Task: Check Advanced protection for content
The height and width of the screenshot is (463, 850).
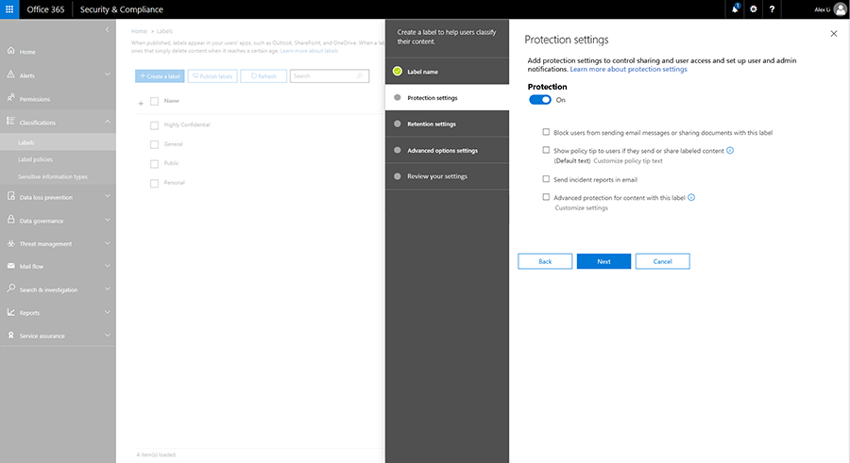Action: 547,197
